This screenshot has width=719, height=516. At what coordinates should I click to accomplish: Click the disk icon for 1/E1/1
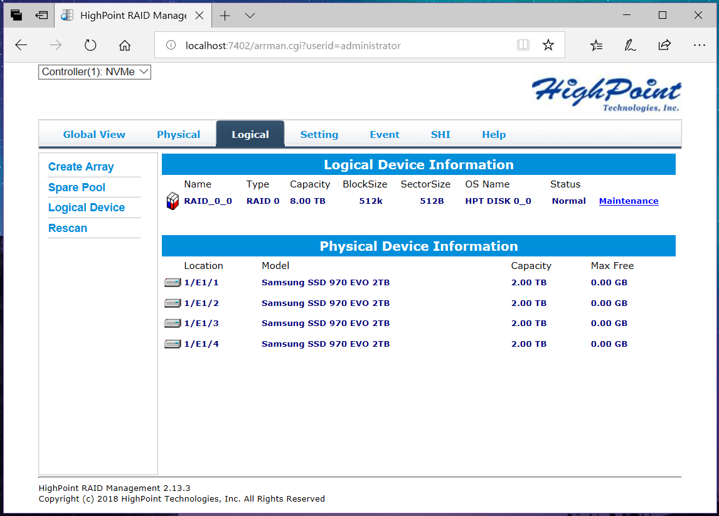click(x=173, y=283)
